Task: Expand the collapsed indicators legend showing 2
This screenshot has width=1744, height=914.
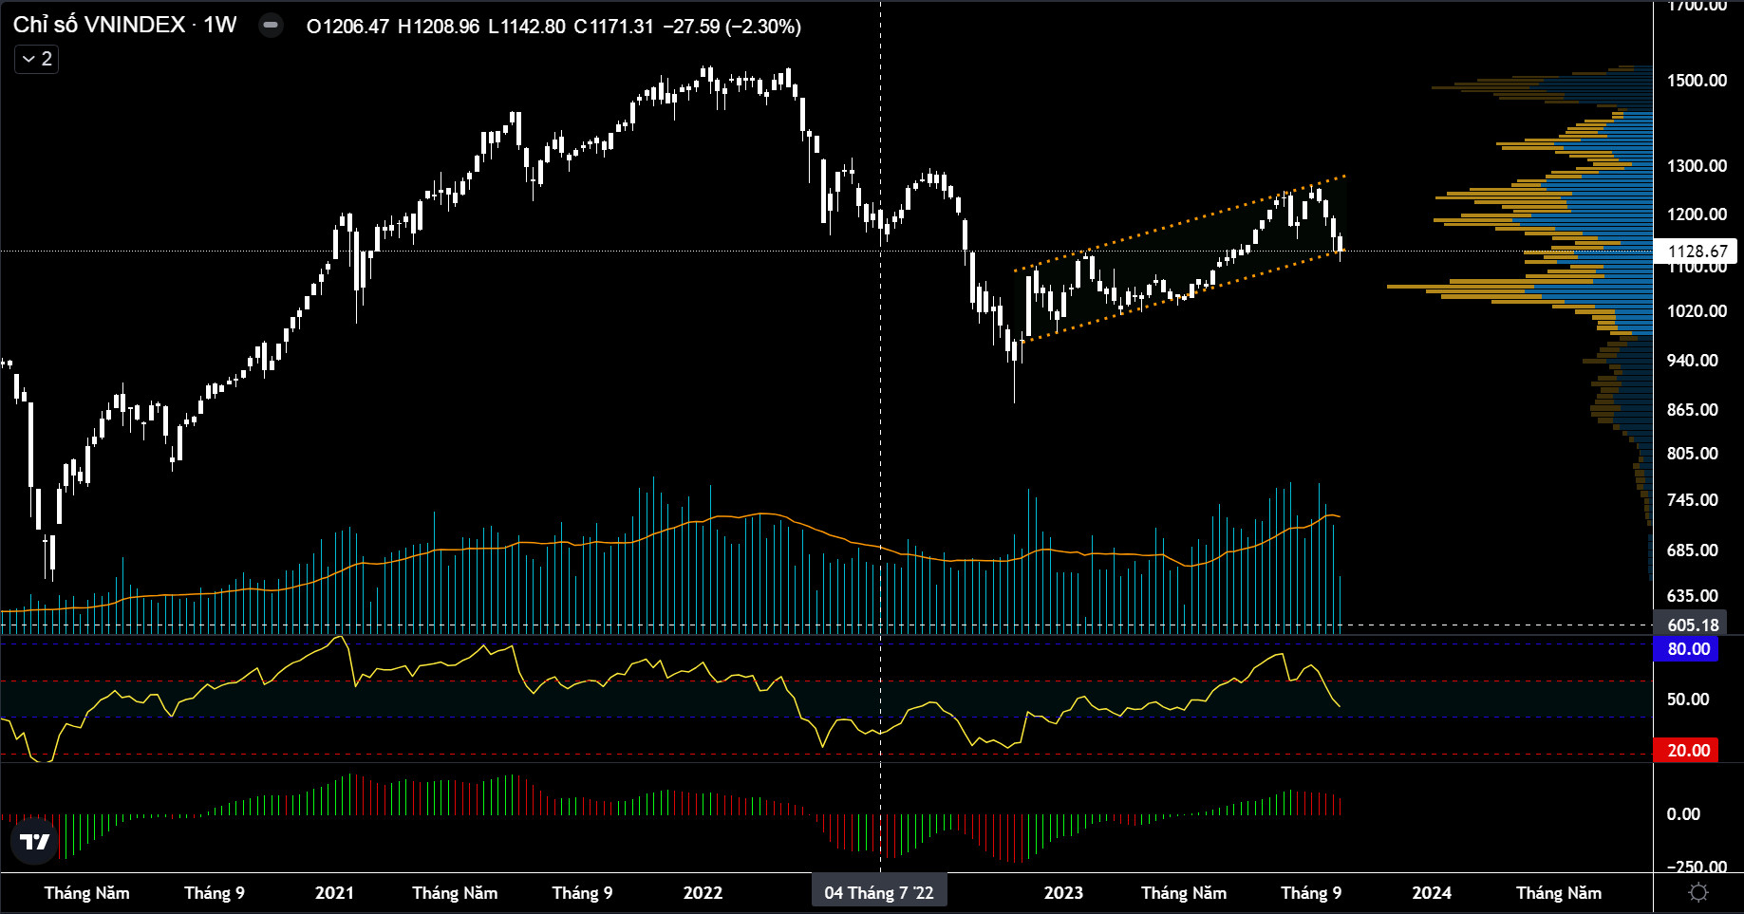Action: 37,59
